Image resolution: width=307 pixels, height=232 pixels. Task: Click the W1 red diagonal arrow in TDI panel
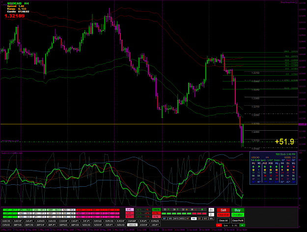point(294,167)
